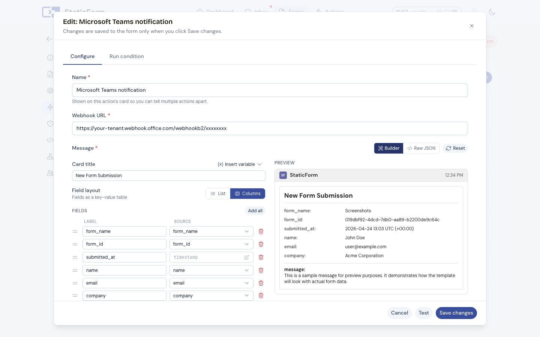
Task: Click Add all fields button
Action: pos(255,211)
